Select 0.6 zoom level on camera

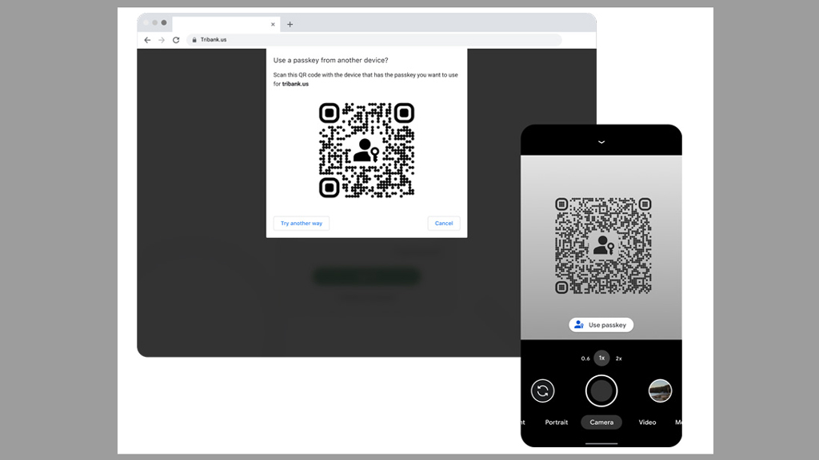[x=585, y=359]
